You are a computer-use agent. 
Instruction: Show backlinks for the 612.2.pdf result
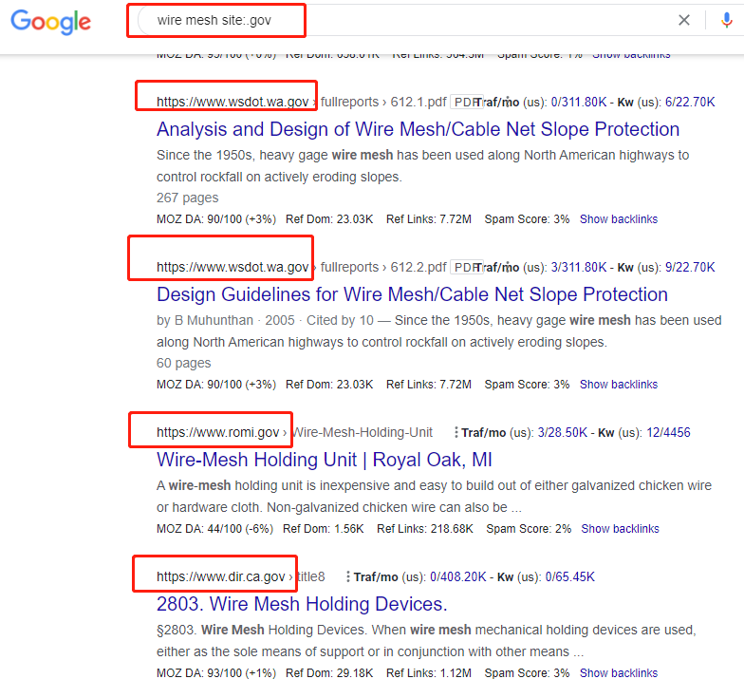pos(619,384)
